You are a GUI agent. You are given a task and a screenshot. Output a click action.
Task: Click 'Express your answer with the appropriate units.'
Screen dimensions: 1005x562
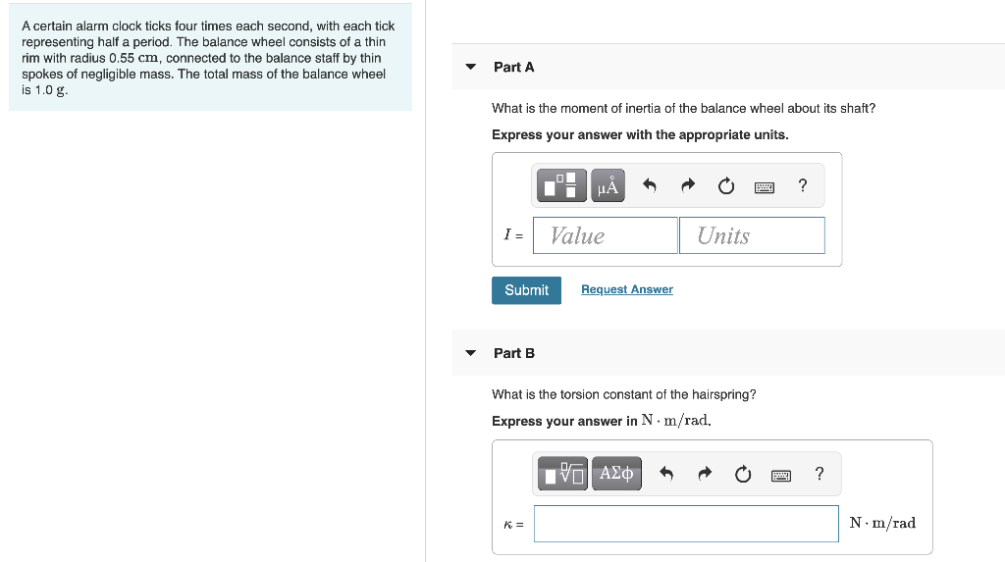coord(640,135)
